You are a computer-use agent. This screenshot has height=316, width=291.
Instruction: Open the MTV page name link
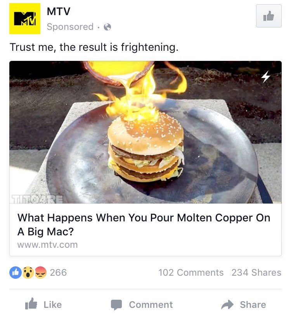point(59,11)
